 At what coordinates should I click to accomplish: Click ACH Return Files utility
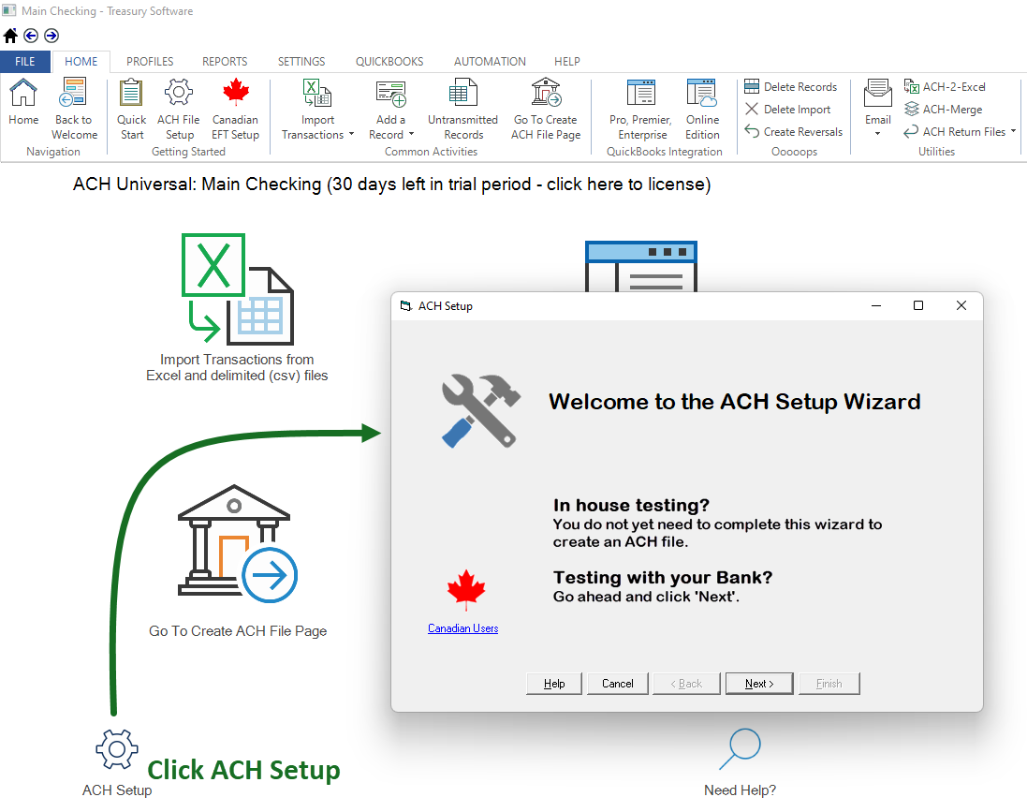(955, 132)
